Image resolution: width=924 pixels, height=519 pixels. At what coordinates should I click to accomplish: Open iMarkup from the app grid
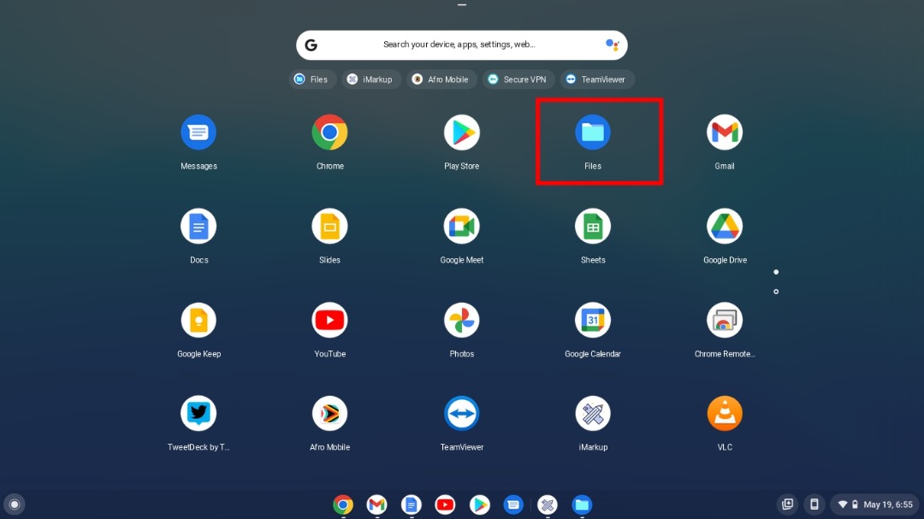tap(593, 414)
